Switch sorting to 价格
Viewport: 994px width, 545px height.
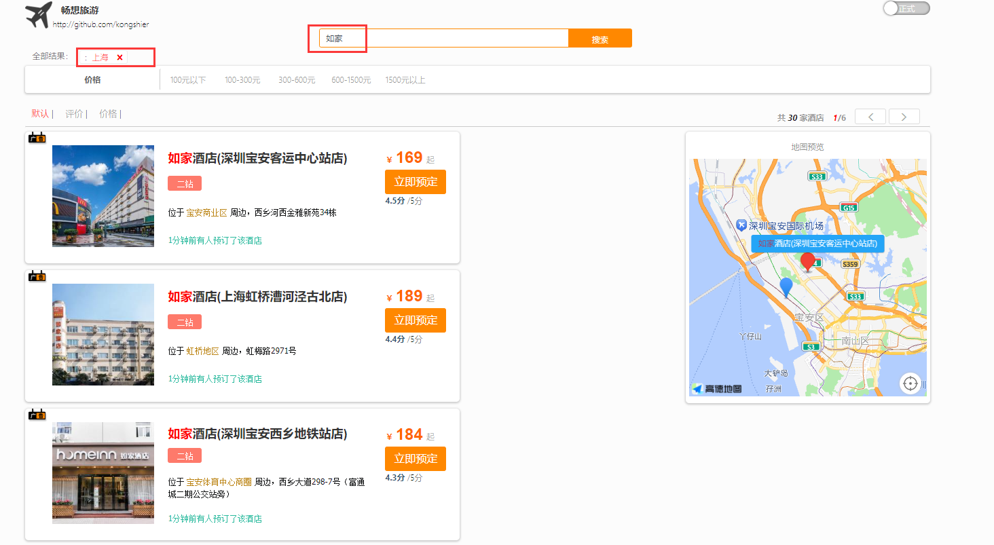click(x=108, y=113)
